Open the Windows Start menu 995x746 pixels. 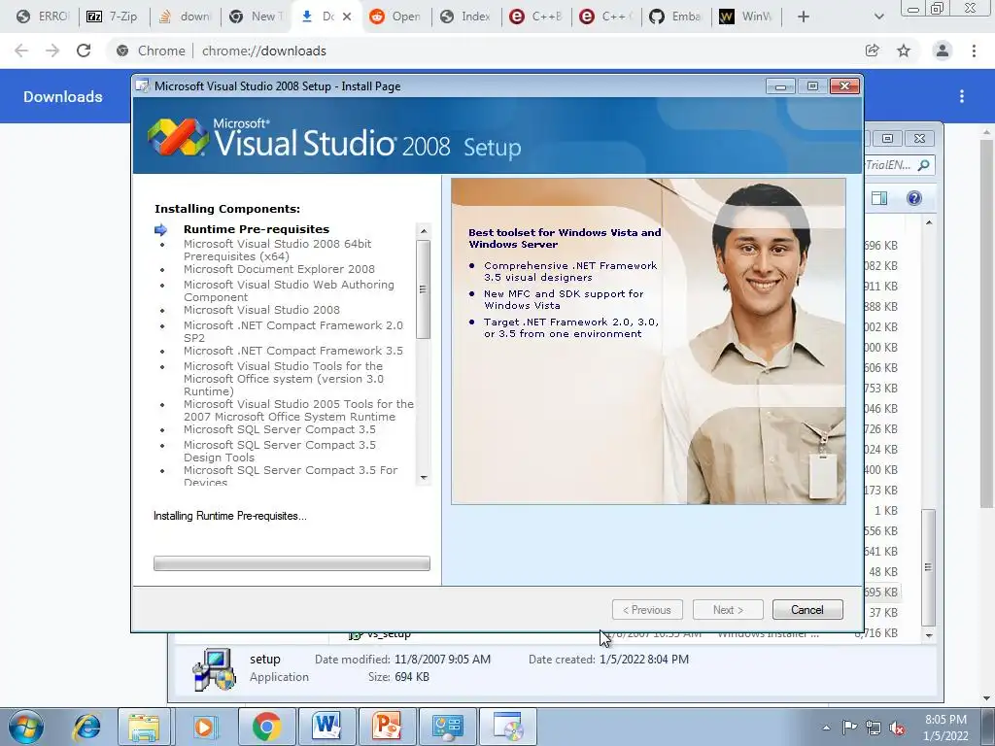click(x=25, y=727)
